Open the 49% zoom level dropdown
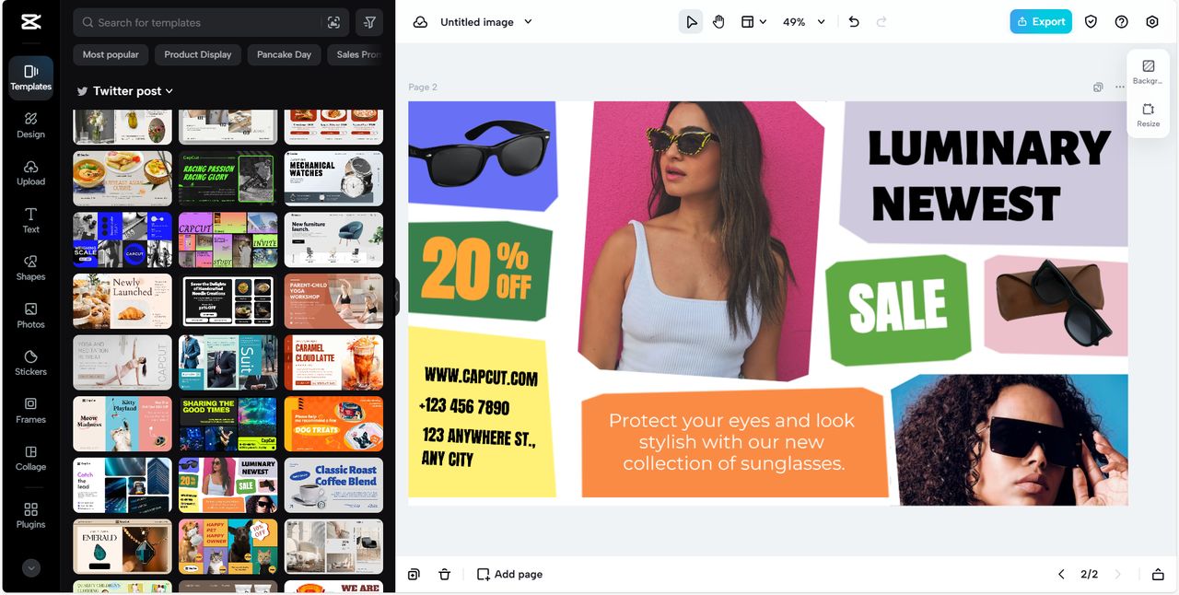The image size is (1179, 595). pyautogui.click(x=804, y=22)
